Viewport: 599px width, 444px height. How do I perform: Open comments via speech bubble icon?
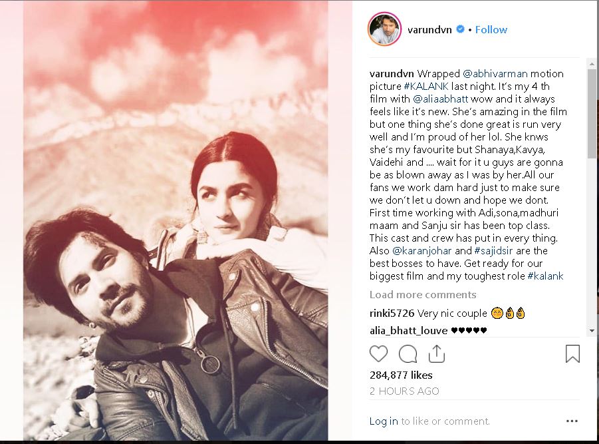coord(408,353)
